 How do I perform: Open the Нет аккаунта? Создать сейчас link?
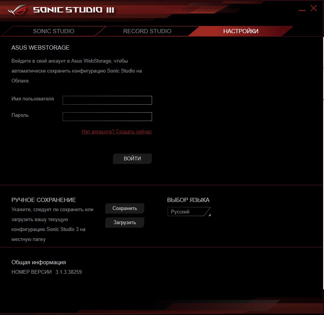point(117,132)
